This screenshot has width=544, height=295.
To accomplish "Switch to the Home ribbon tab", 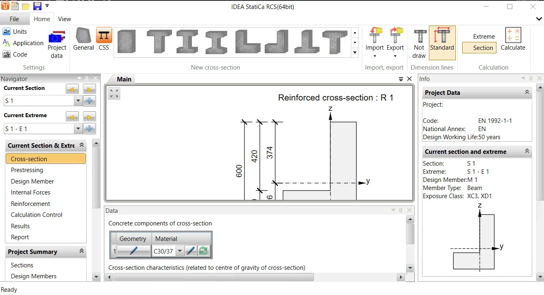I will pyautogui.click(x=42, y=19).
